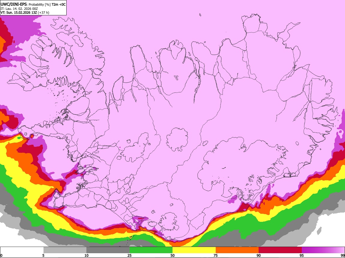The height and width of the screenshot is (258, 345).
Task: Click the orange 75-90 legend swatch
Action: coord(237,250)
